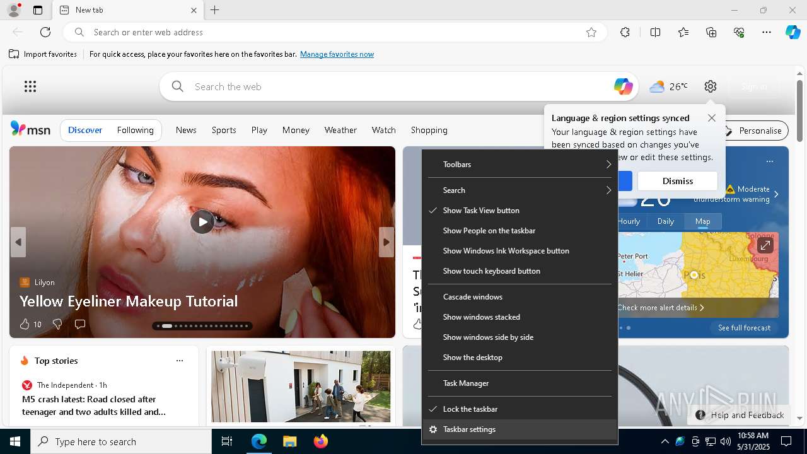Open Help and Feedback
The width and height of the screenshot is (807, 454).
pyautogui.click(x=740, y=415)
